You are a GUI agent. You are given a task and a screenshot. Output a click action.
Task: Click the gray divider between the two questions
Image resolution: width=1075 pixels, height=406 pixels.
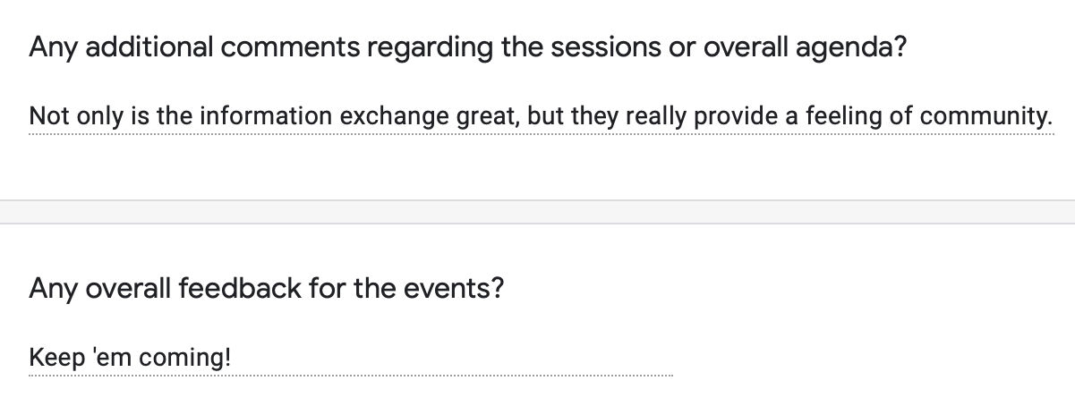coord(537,211)
